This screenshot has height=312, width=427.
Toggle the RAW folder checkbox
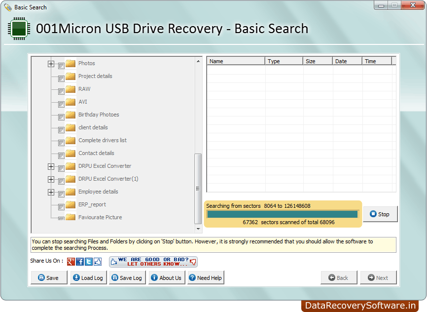coord(61,91)
